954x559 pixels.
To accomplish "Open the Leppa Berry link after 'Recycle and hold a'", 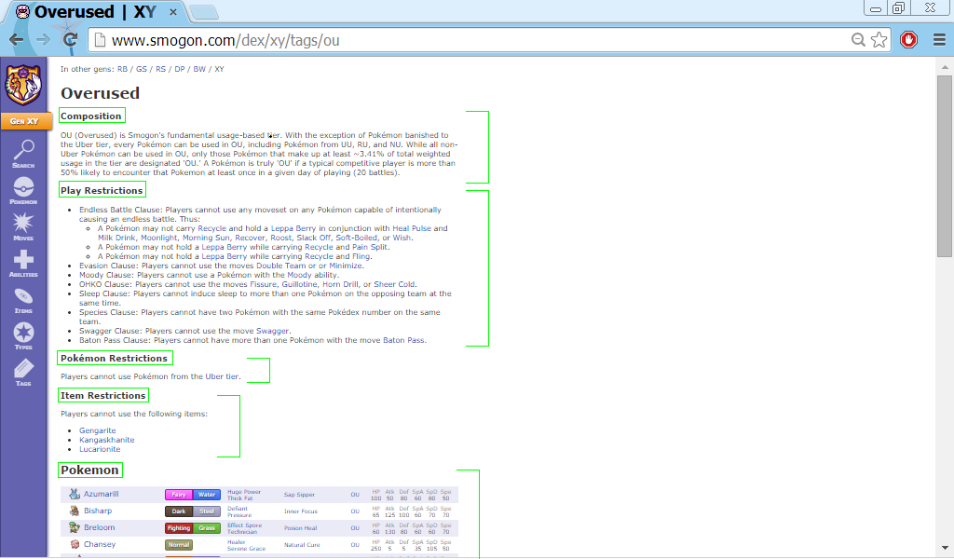I will click(293, 228).
